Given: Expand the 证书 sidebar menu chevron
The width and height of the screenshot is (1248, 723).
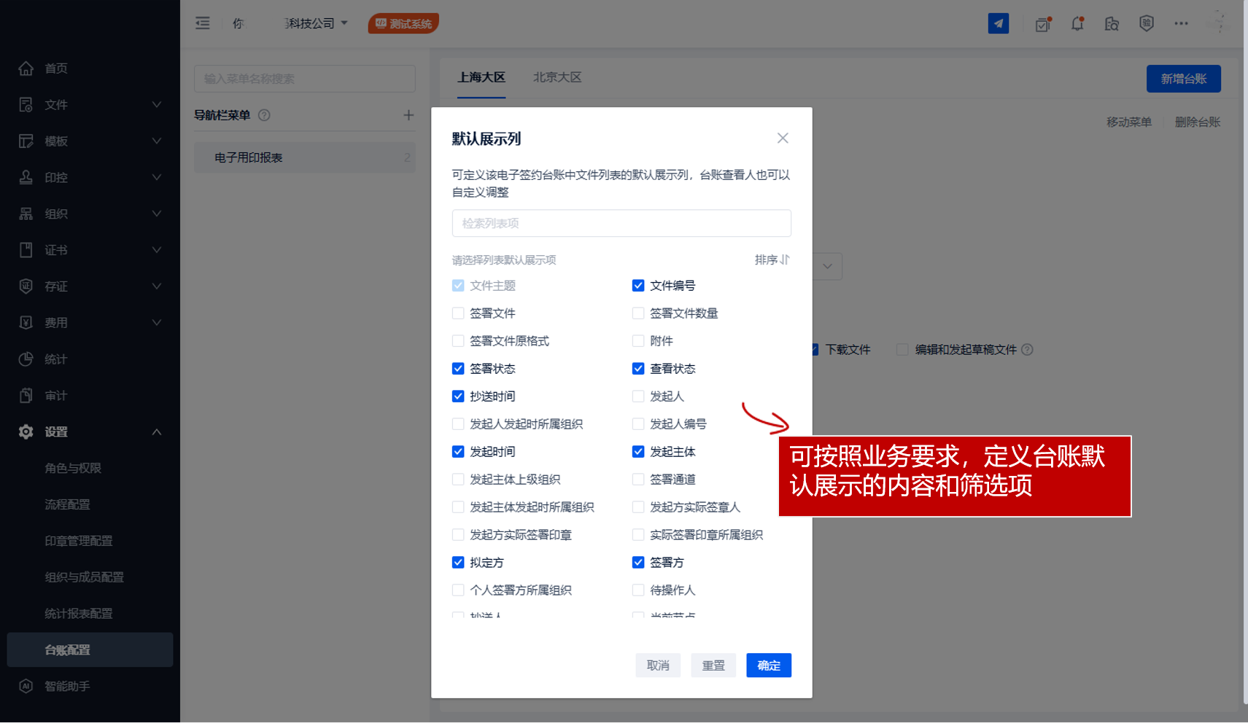Looking at the screenshot, I should (157, 250).
